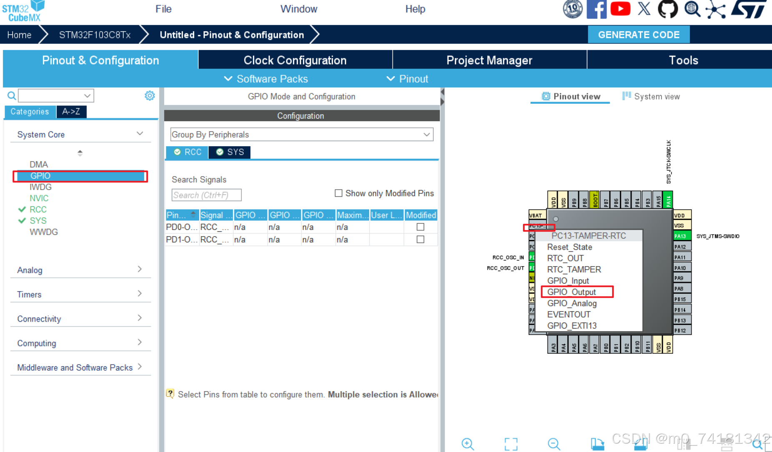Check Modified box for PD0-OSC row
772x452 pixels.
click(420, 227)
